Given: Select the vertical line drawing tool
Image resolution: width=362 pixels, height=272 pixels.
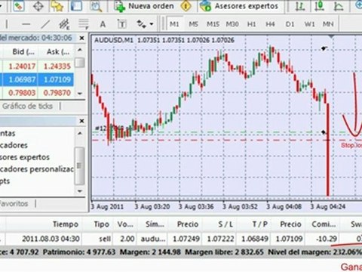Looking at the screenshot, I should (x=7, y=24).
